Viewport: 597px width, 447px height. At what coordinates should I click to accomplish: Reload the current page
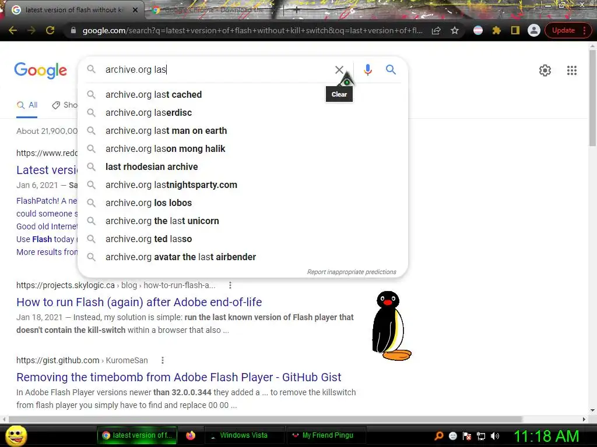50,30
